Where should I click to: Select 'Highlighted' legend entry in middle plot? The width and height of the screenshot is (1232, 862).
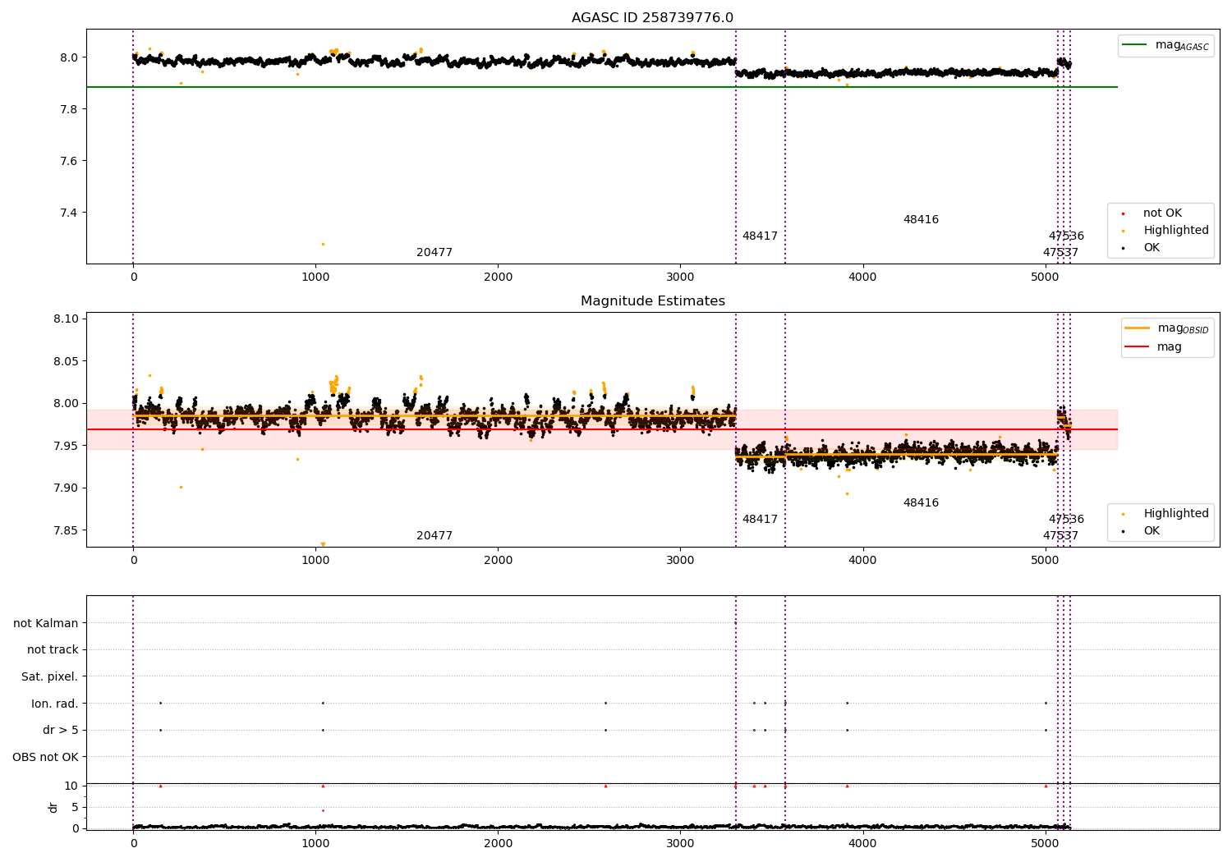[x=1175, y=514]
